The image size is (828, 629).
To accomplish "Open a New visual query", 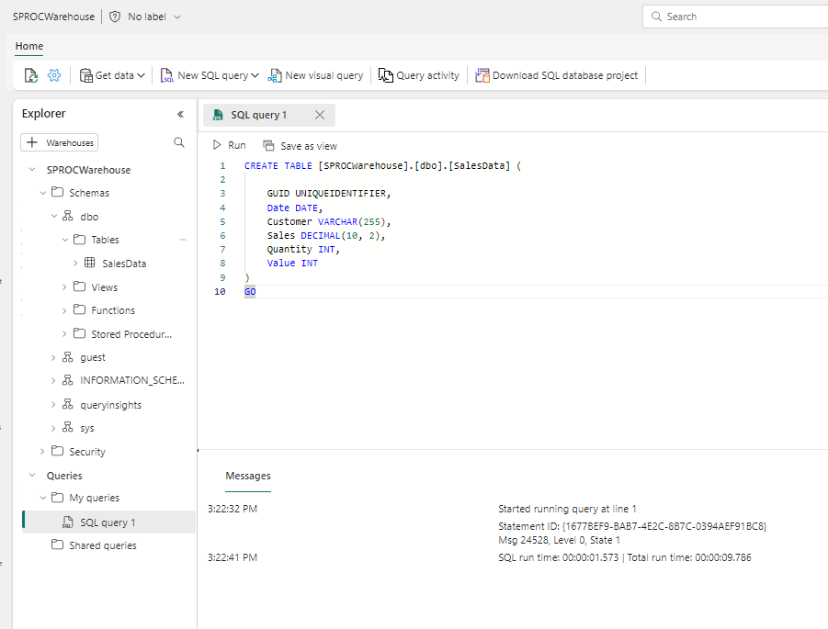I will pos(316,75).
